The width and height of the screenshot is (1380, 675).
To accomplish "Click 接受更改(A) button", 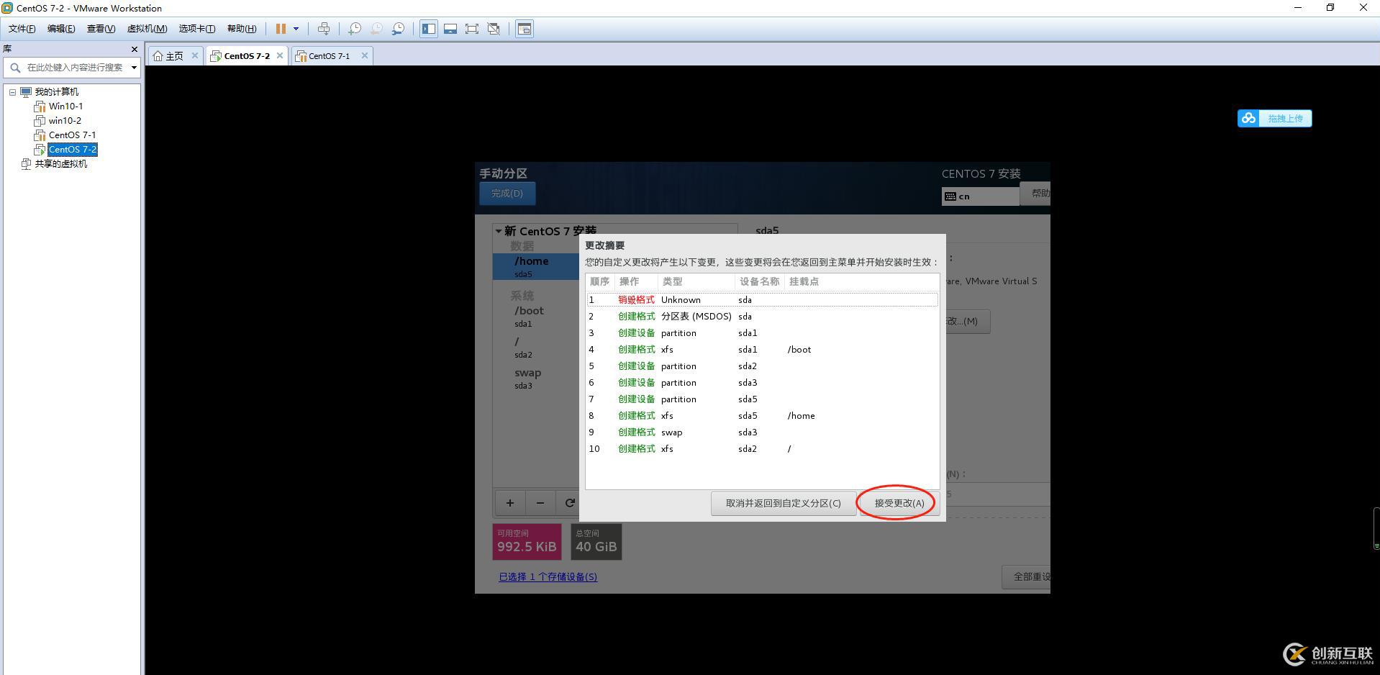I will pos(899,503).
